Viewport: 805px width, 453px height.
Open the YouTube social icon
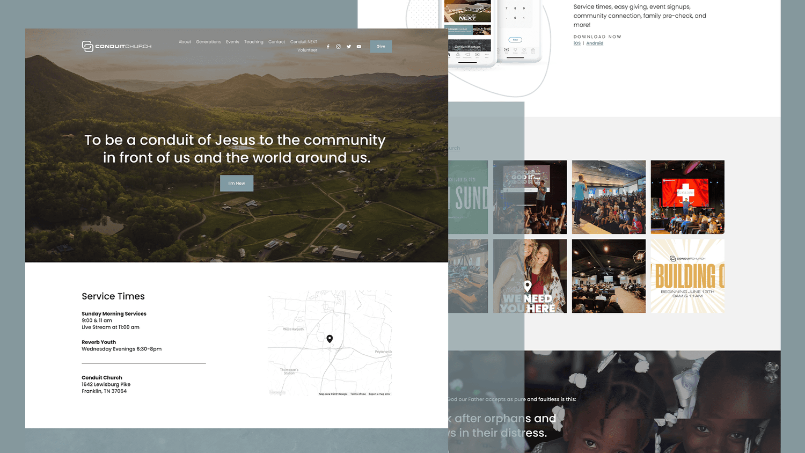359,47
